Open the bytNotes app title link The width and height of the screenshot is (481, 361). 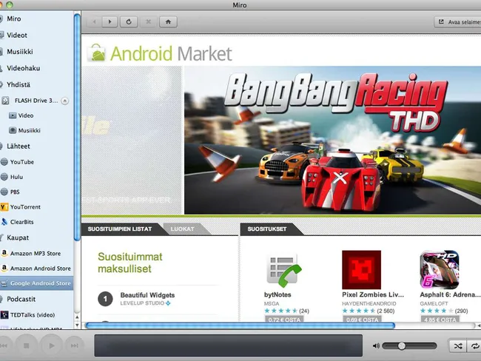277,294
